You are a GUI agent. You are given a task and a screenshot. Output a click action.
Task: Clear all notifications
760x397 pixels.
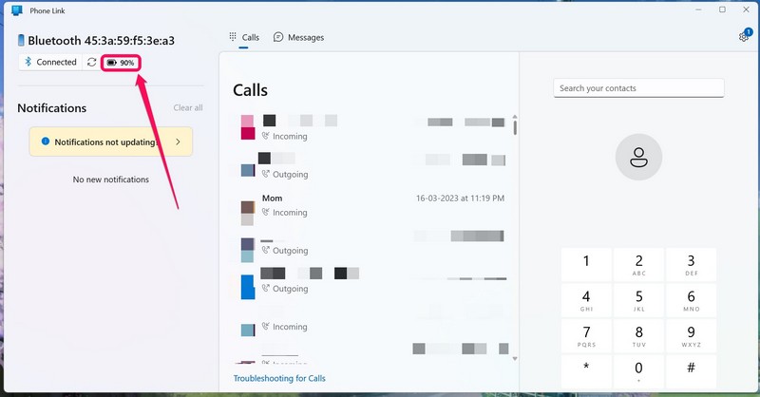pos(188,107)
